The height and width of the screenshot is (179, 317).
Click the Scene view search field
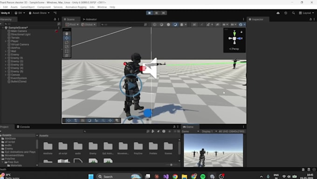click(124, 24)
